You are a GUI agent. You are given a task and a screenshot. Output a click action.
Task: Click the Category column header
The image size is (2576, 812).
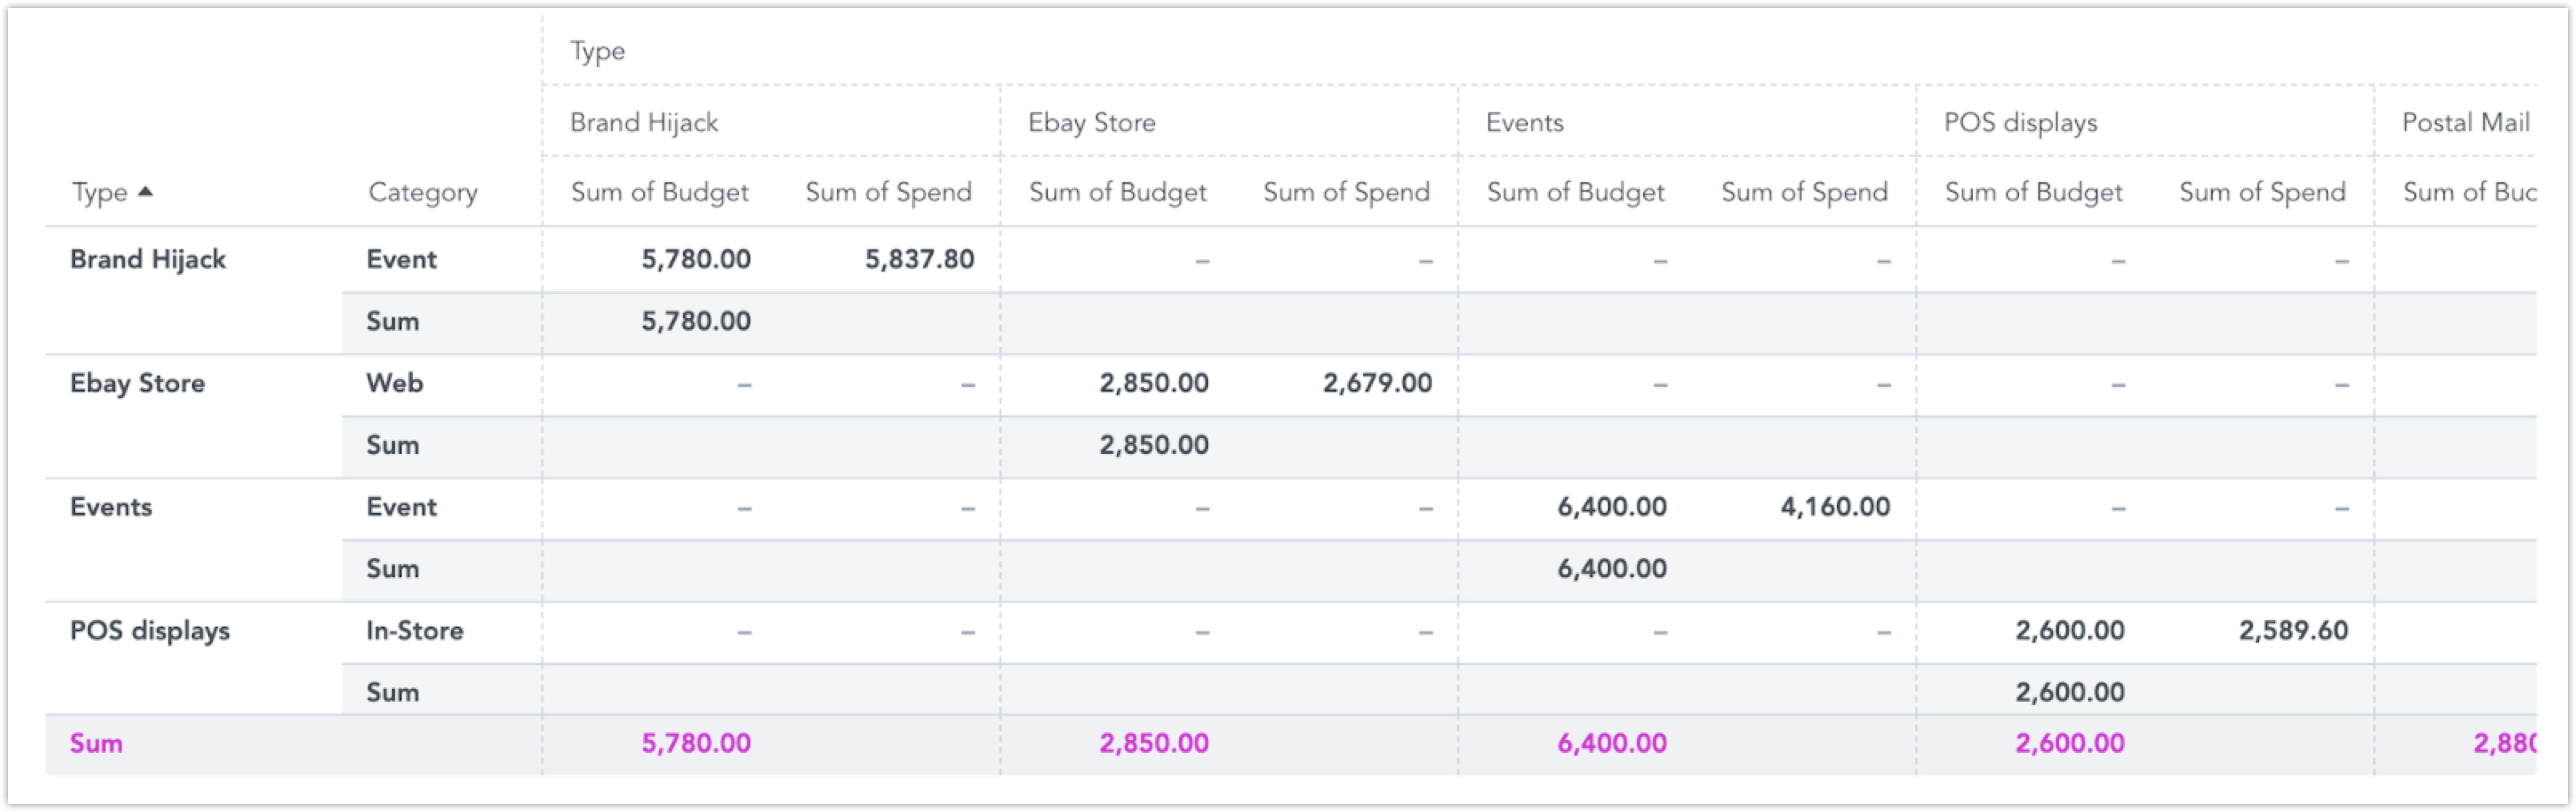(422, 192)
